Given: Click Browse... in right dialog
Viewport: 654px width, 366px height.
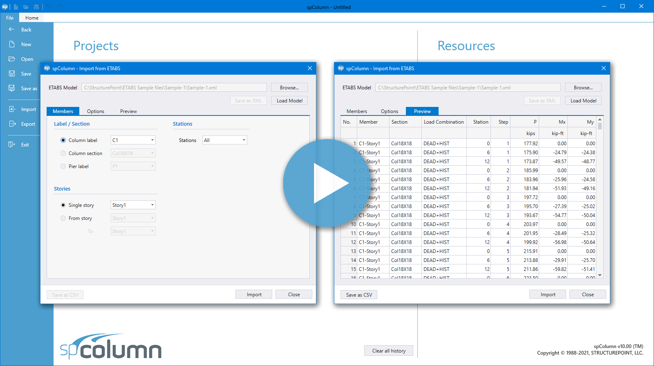Looking at the screenshot, I should 583,87.
